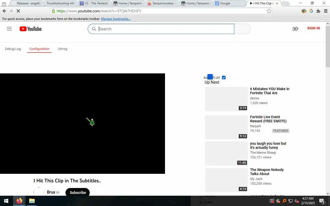The image size is (330, 206).
Task: Switch to the first 'Home | Tampermonkey' browser tab
Action: (x=128, y=3)
